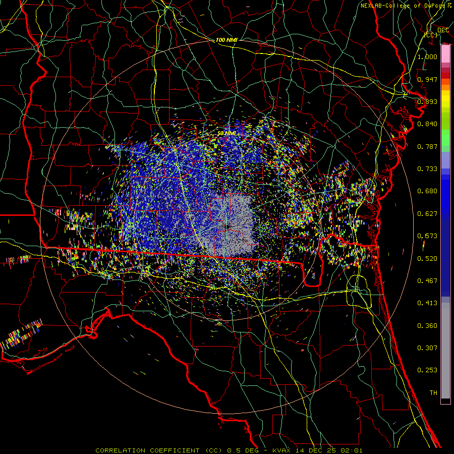Click the 50 NMI range ring label
Viewport: 454px width, 454px height.
click(226, 134)
